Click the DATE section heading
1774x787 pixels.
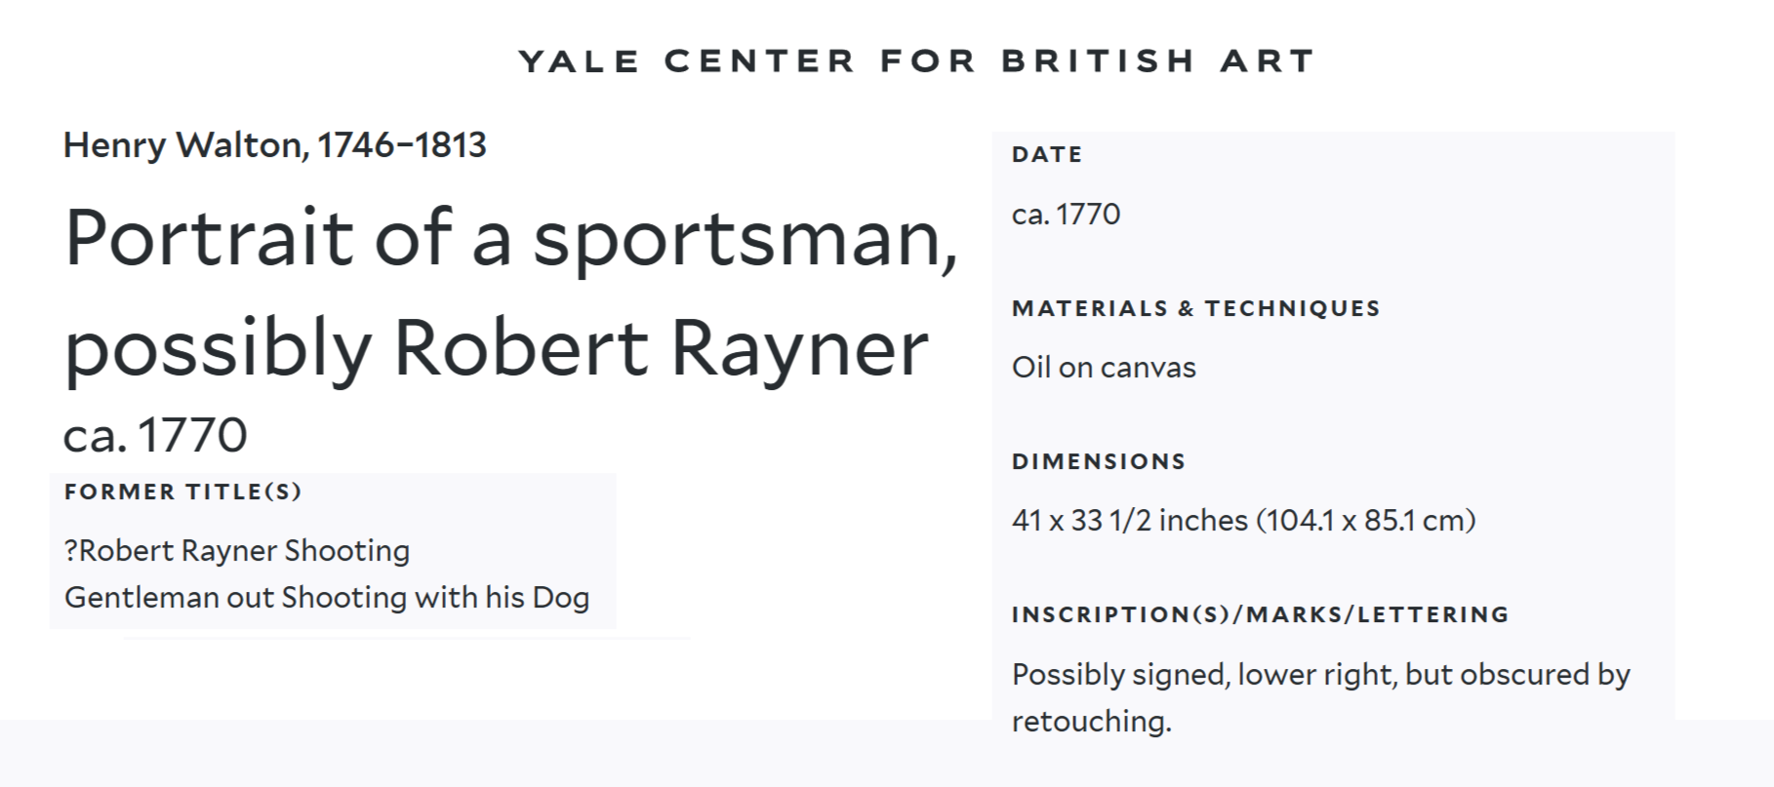(x=1047, y=154)
